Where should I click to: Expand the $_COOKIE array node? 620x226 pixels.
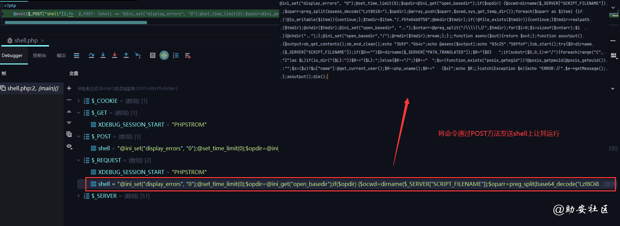[79, 101]
